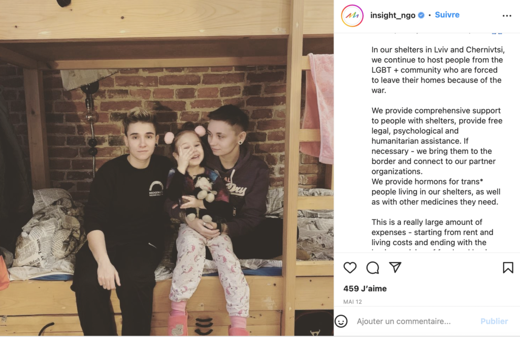This screenshot has height=337, width=520.
Task: Click the shelter family photo
Action: (x=167, y=168)
